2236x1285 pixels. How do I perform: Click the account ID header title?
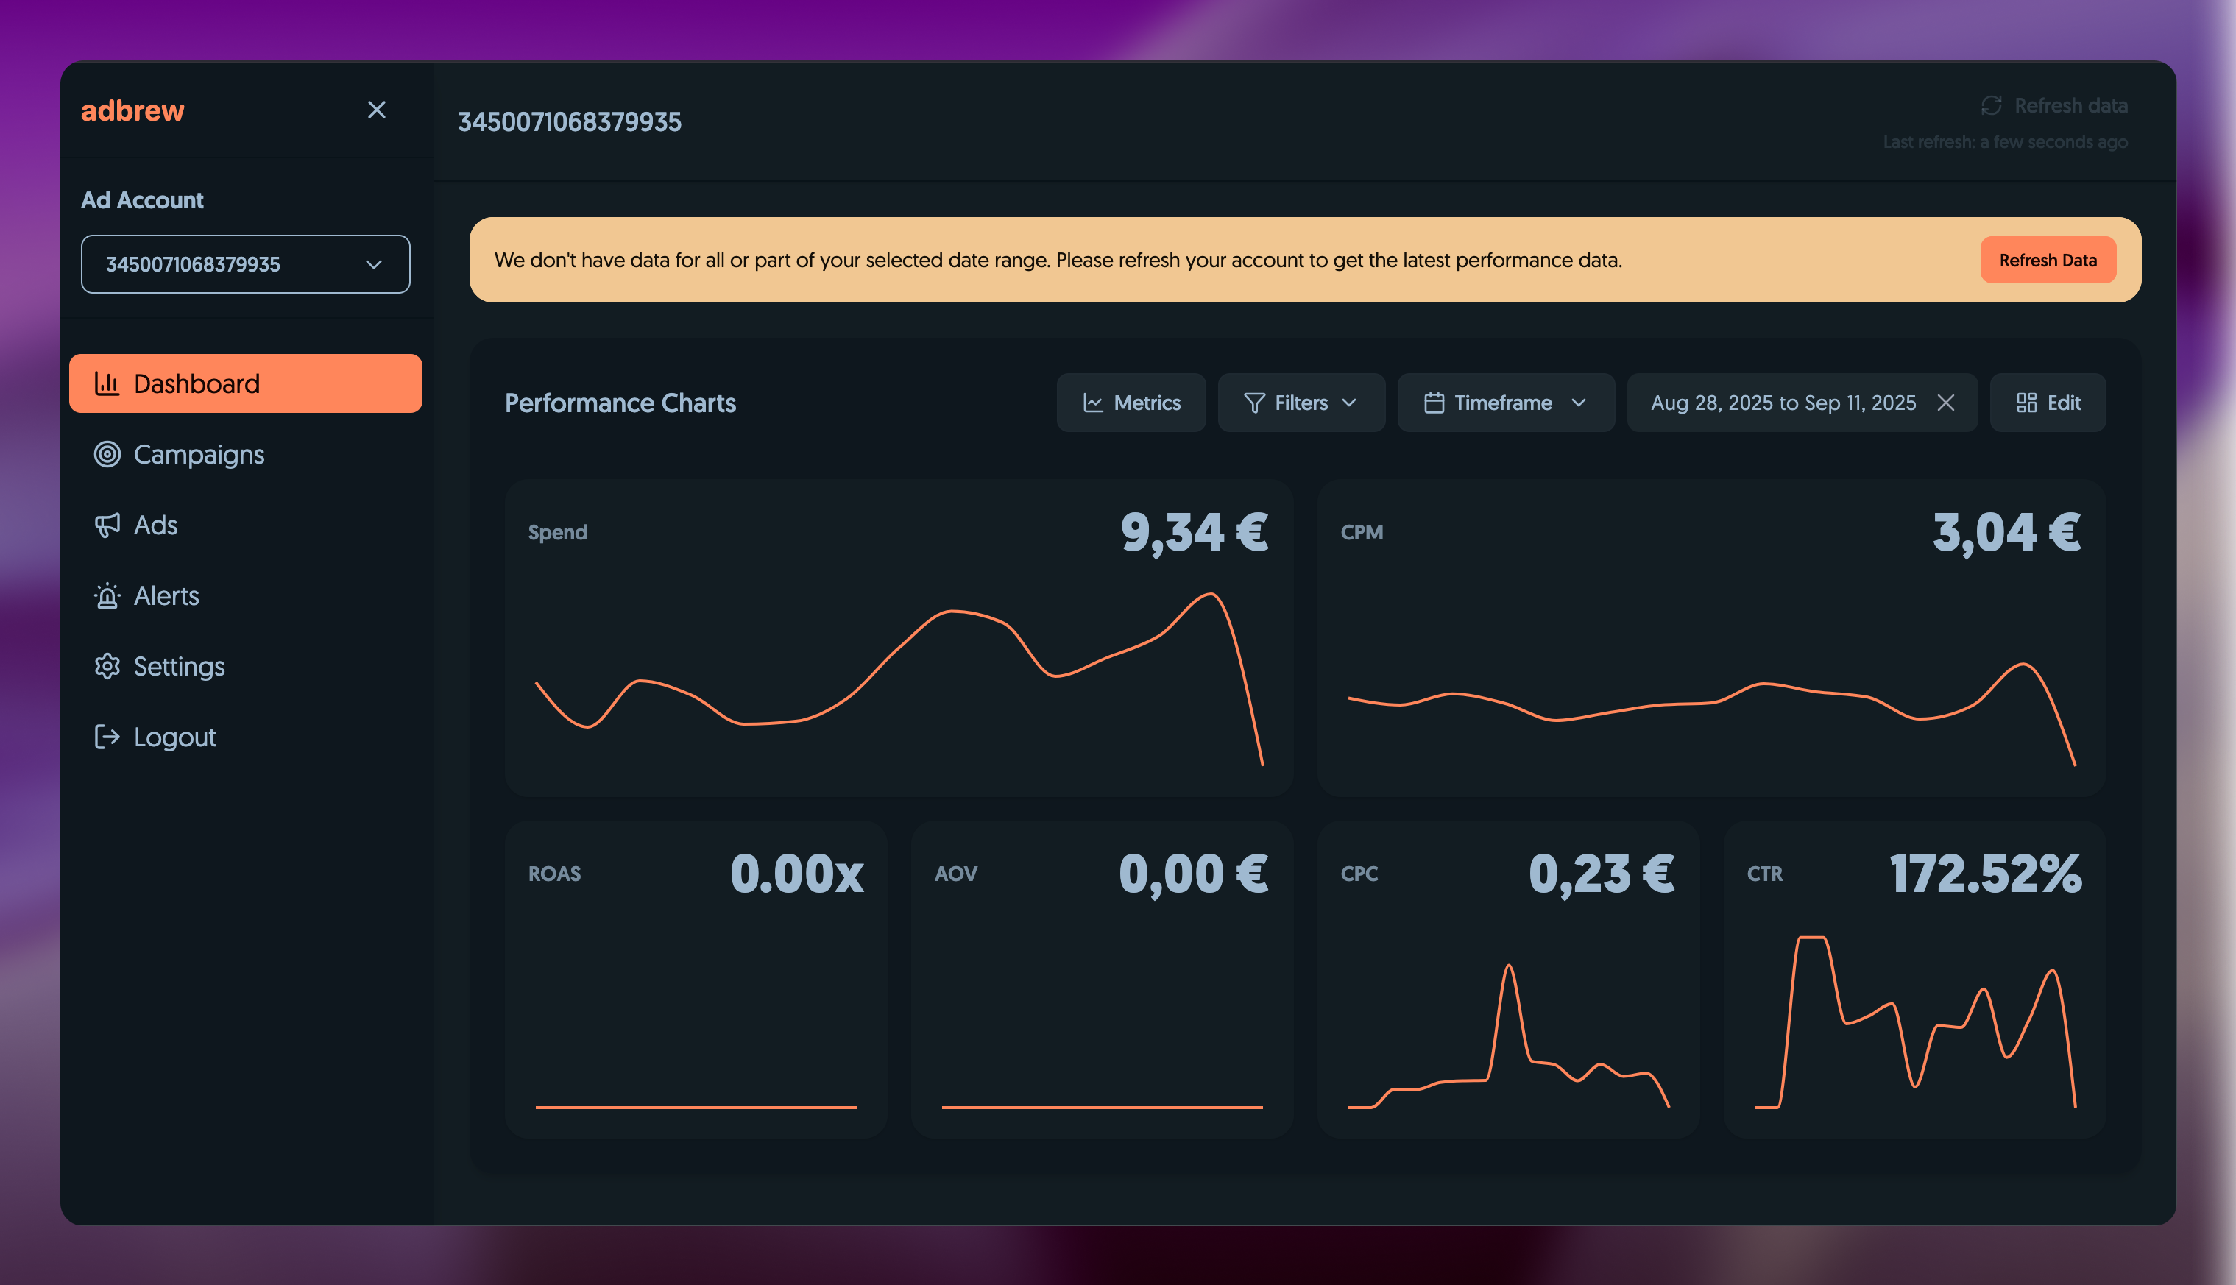point(569,121)
